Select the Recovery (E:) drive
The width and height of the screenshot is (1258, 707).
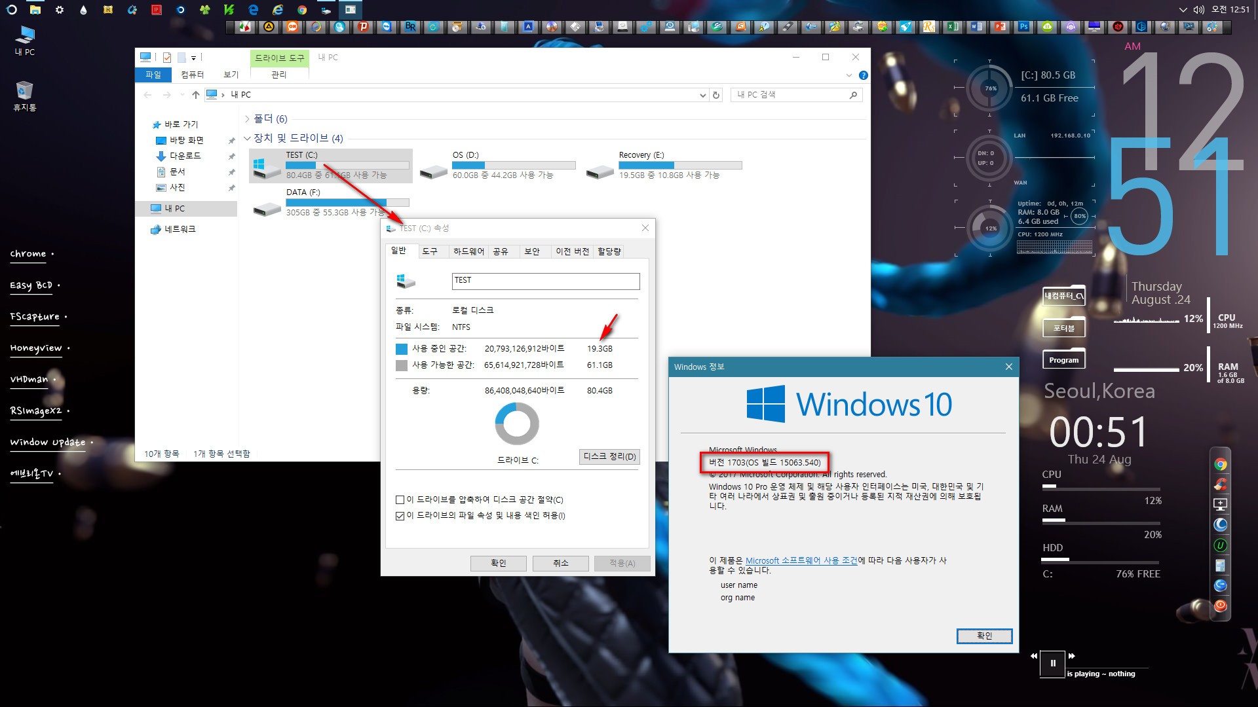[x=664, y=165]
